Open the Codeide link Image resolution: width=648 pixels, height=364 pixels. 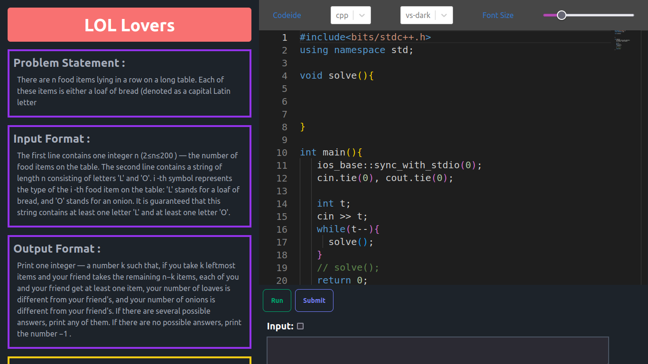287,15
